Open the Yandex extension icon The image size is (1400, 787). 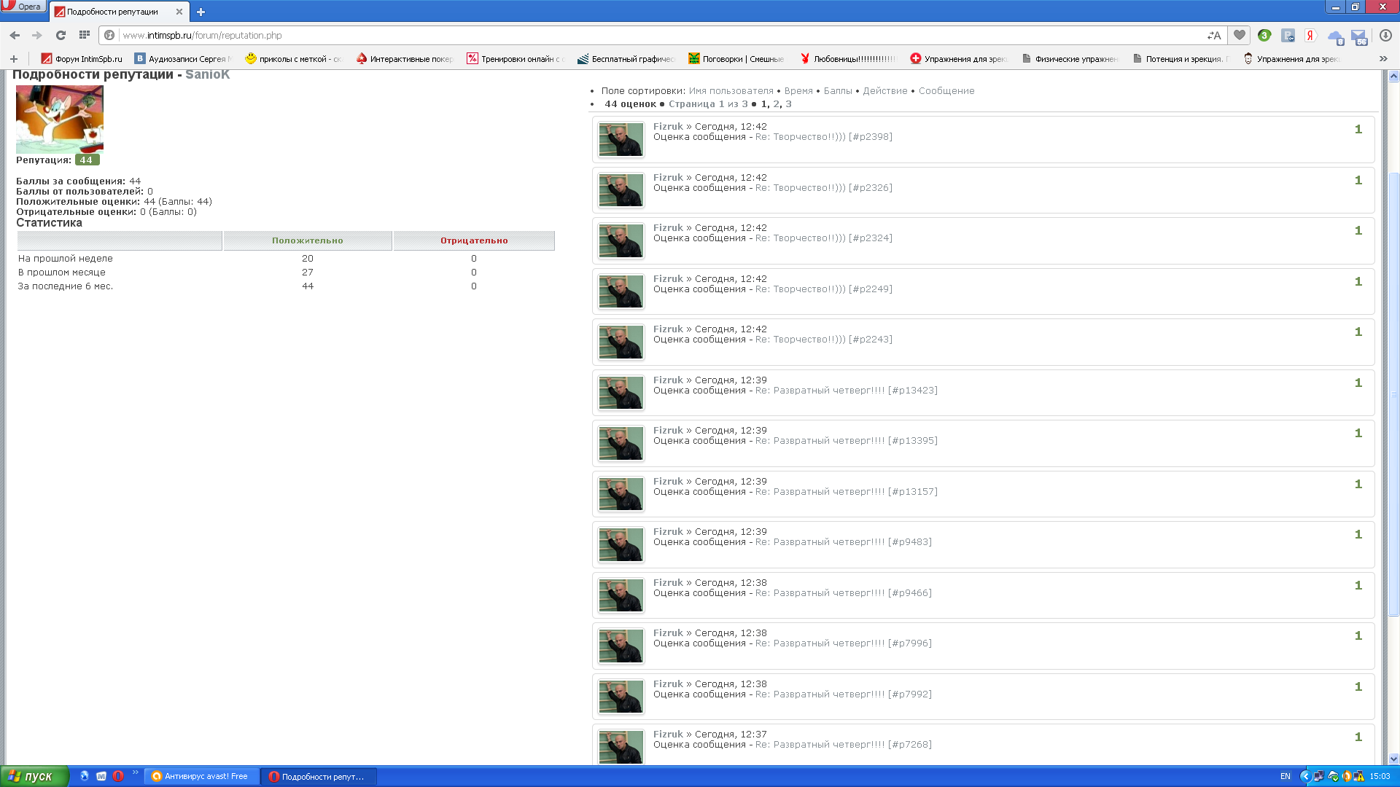pos(1310,35)
